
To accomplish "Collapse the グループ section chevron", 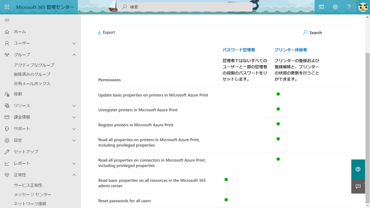I will tap(74, 55).
